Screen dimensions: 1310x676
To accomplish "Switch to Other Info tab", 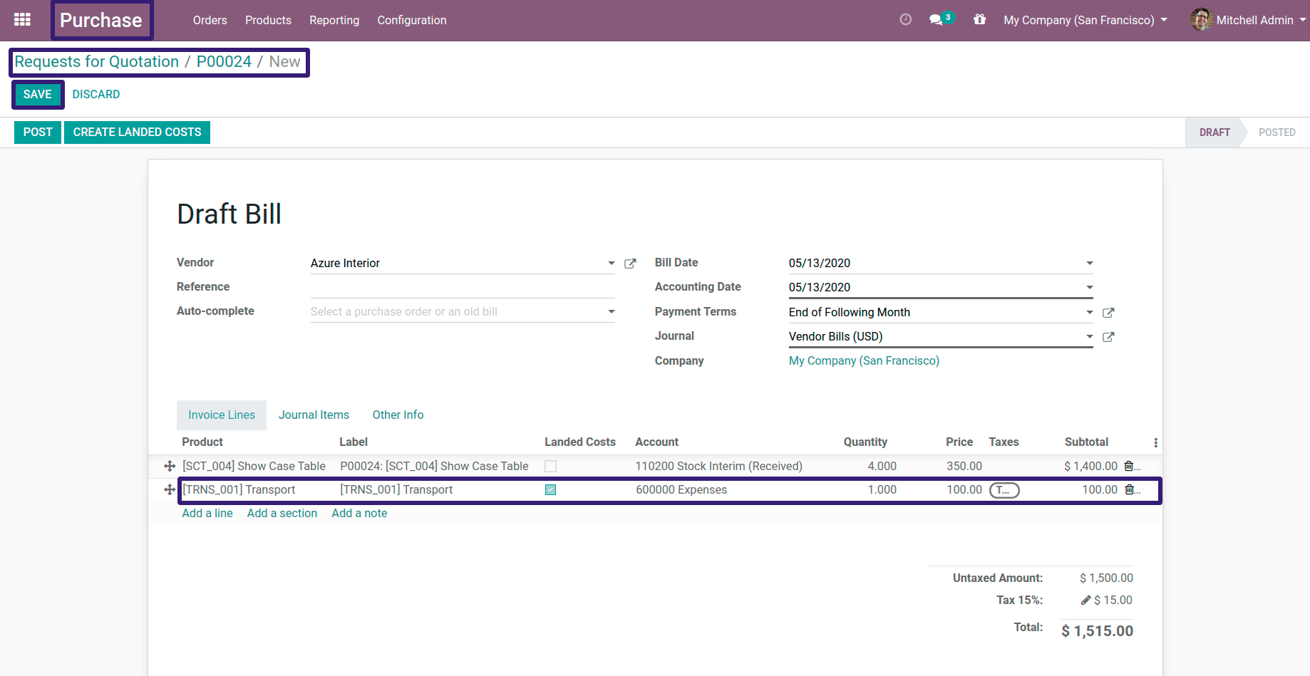I will [x=398, y=415].
